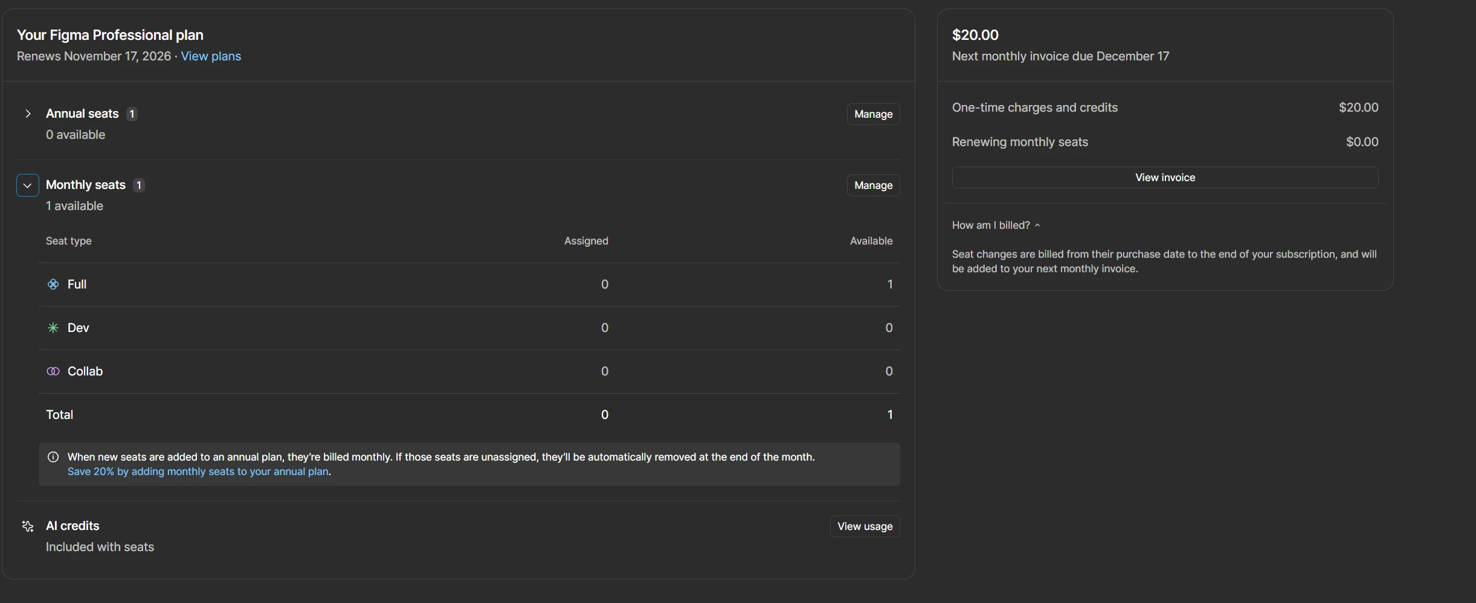Expand the Annual seats section chevron
Image resolution: width=1476 pixels, height=603 pixels.
point(28,113)
